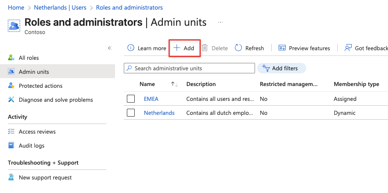
Task: Open Diagnose and solve problems
Action: tap(56, 100)
